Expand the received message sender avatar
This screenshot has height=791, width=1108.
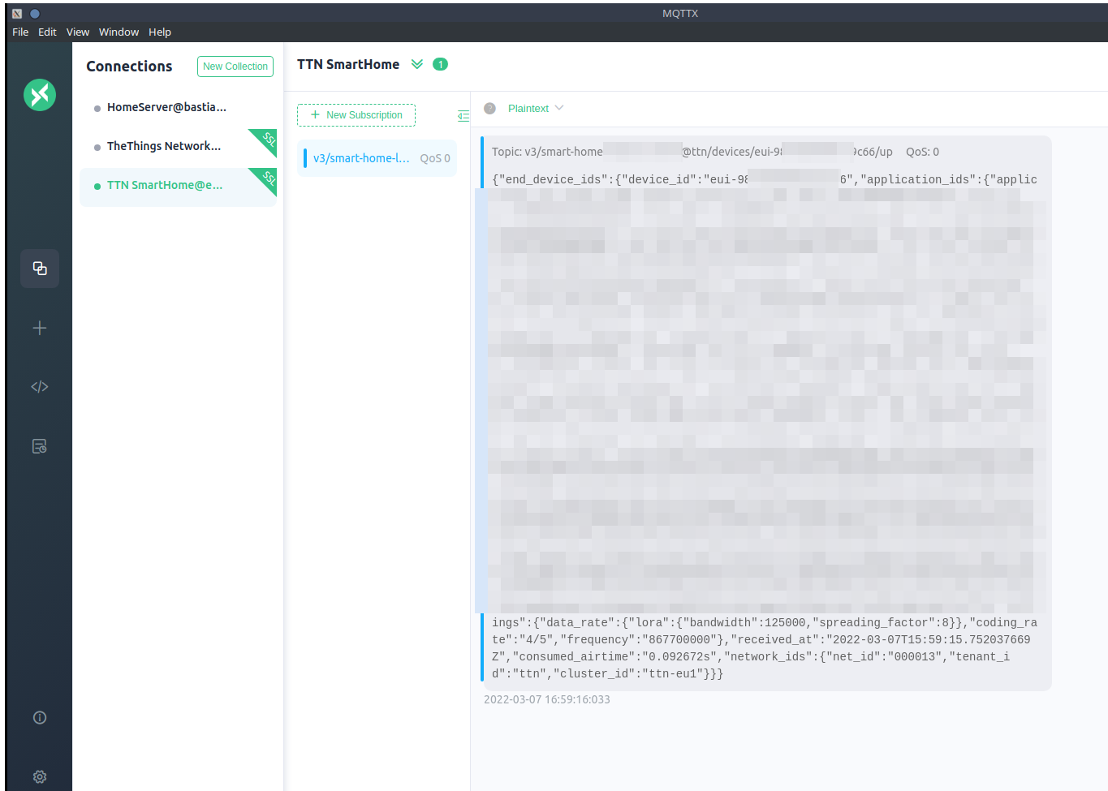[489, 108]
